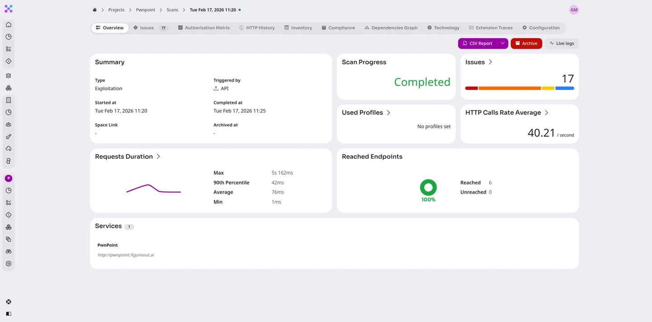Click the building icon in the sidebar
The height and width of the screenshot is (322, 652).
9,100
